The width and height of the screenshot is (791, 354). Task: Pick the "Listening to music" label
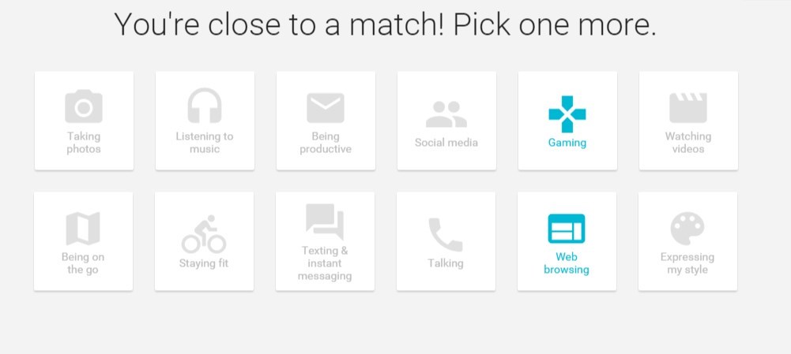205,143
